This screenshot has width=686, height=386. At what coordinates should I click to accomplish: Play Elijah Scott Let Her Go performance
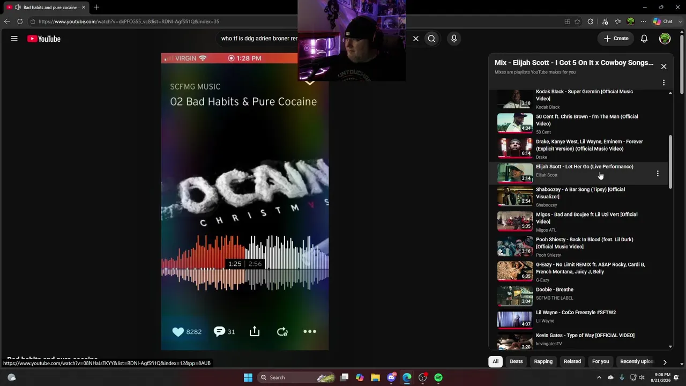tap(579, 173)
